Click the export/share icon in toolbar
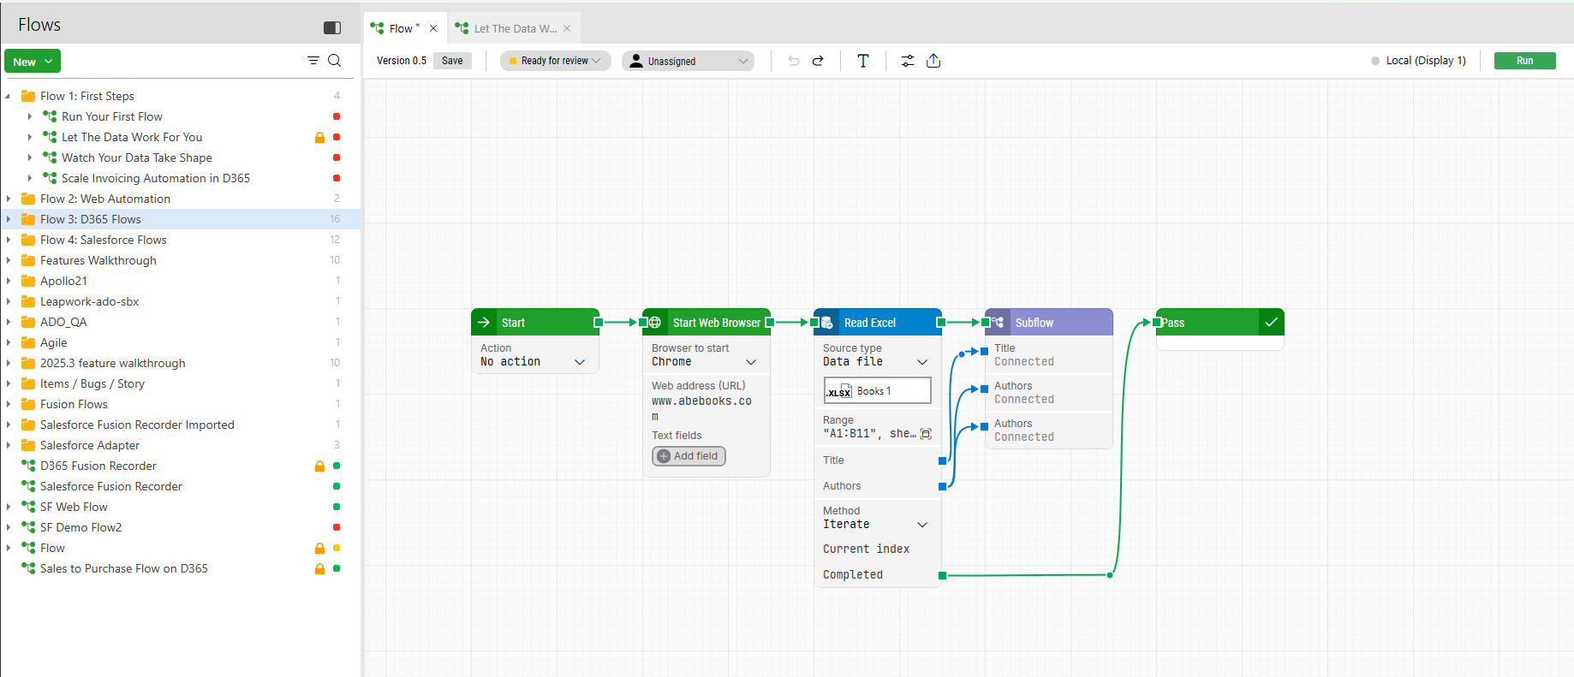Screen dimensions: 1574x677 (x=933, y=61)
